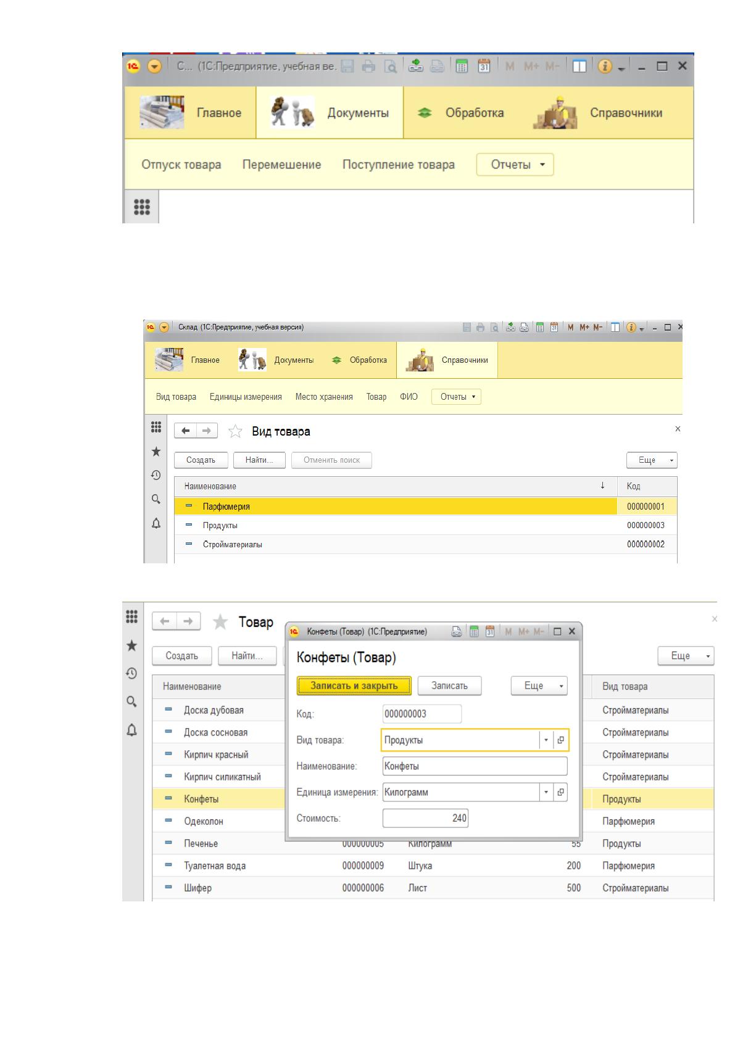Viewport: 735px width, 1039px height.
Task: Open calculator icon in top window title bar
Action: tap(462, 67)
